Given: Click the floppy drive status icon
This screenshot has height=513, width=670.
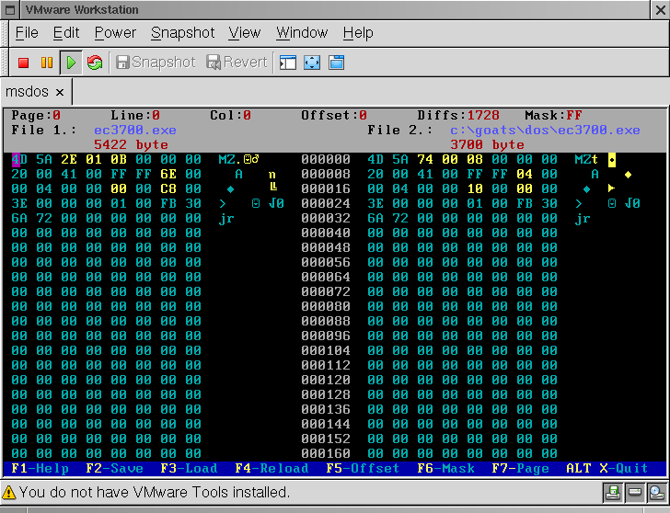Looking at the screenshot, I should click(613, 493).
